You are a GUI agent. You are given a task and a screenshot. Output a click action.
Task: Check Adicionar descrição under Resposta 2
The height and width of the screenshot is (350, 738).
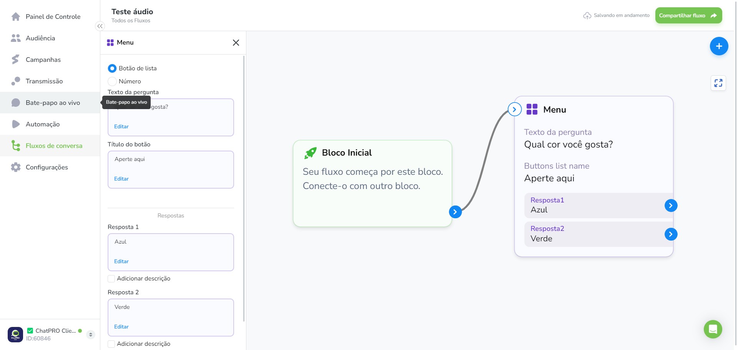[111, 344]
